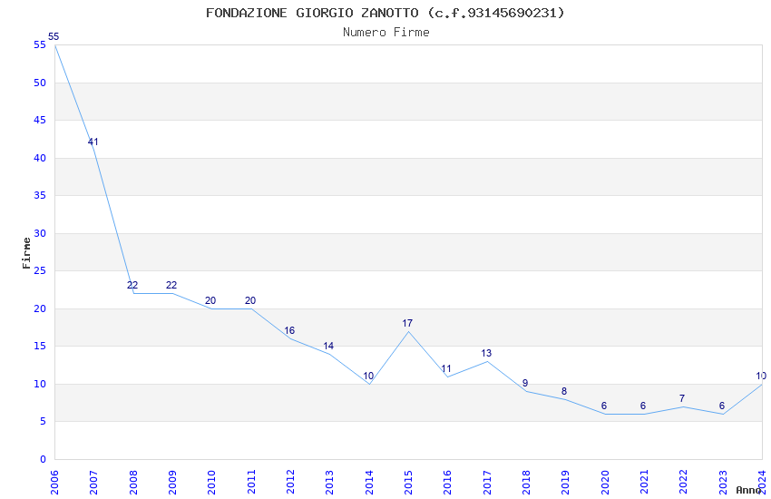Click the y-axis value 20
Viewport: 771px width, 499px height.
point(40,308)
